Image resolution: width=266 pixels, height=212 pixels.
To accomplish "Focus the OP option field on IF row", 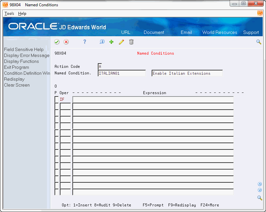I will 57,99.
